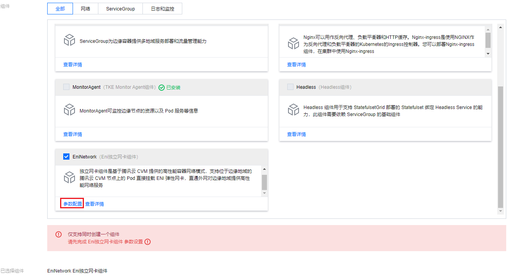This screenshot has width=507, height=278.
Task: Click the MonitorAgent card title
Action: (87, 87)
